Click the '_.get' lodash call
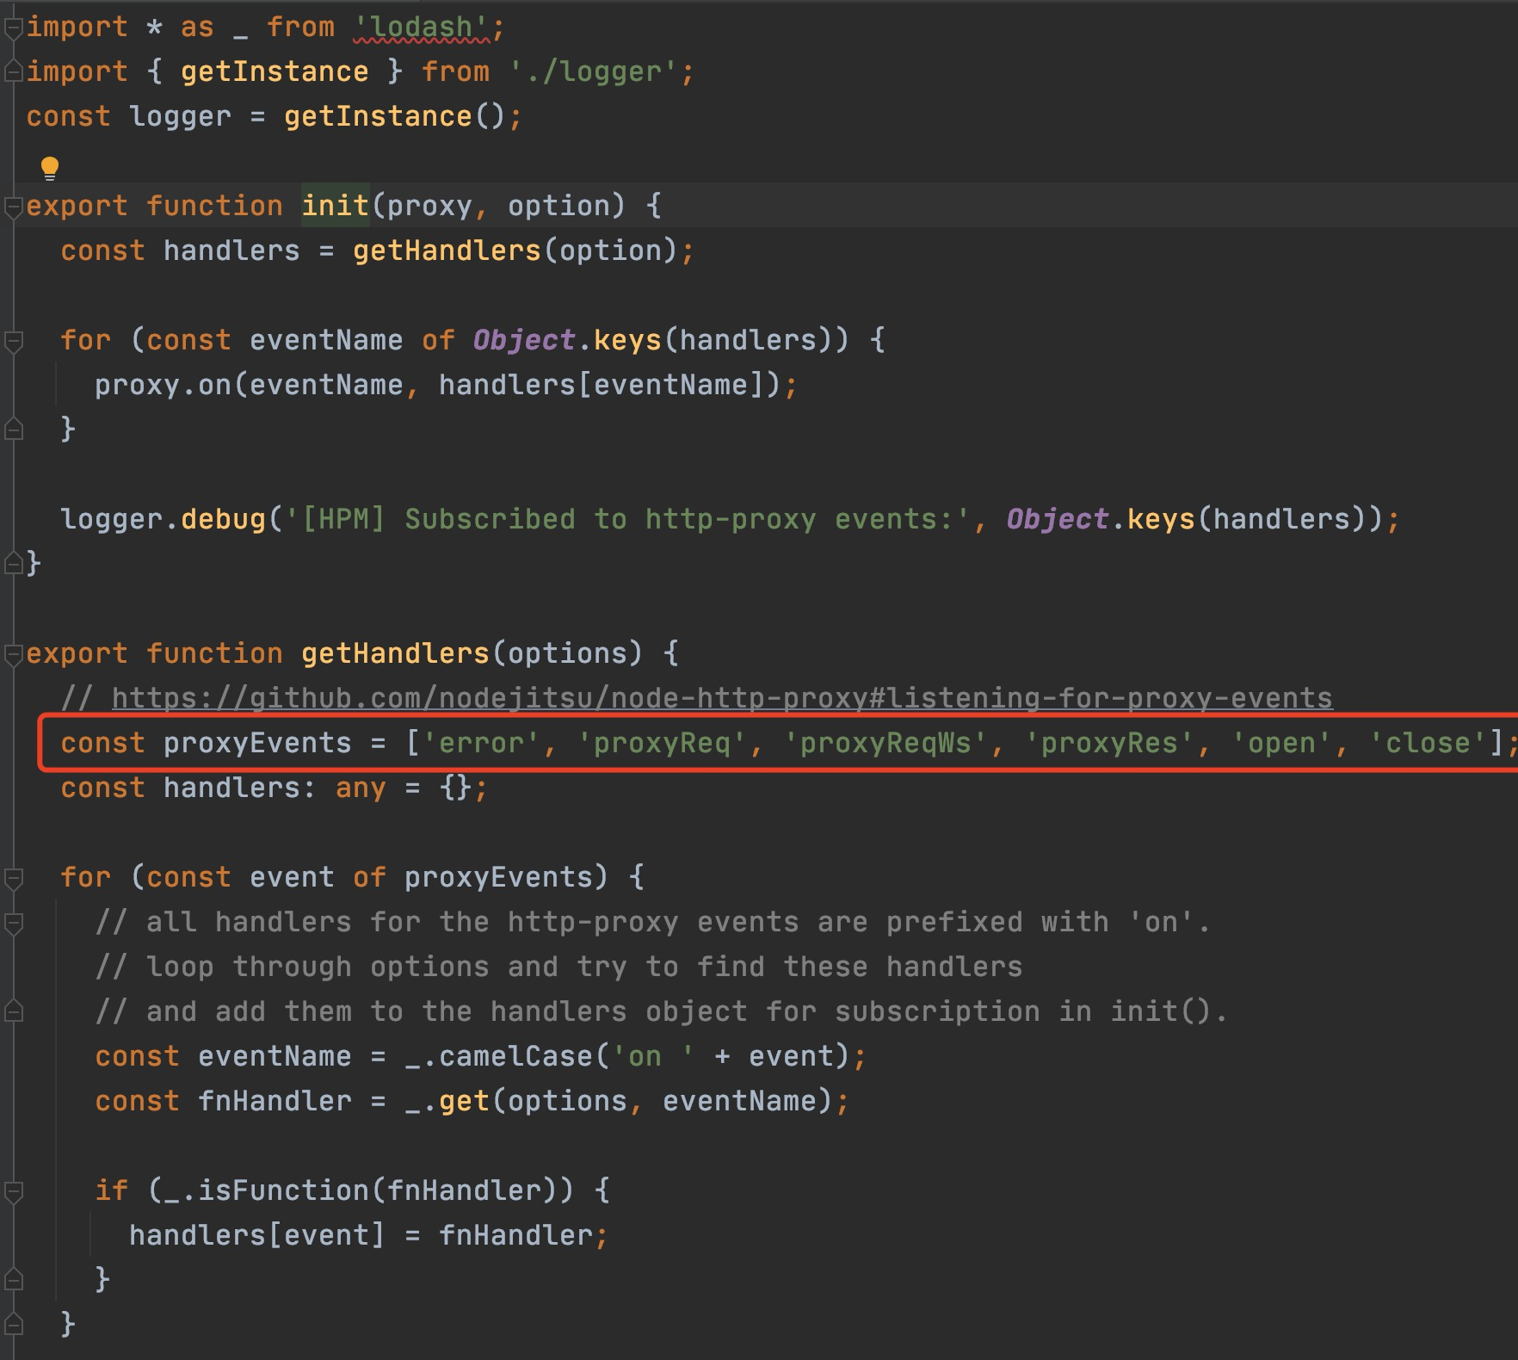The width and height of the screenshot is (1518, 1360). click(447, 1102)
